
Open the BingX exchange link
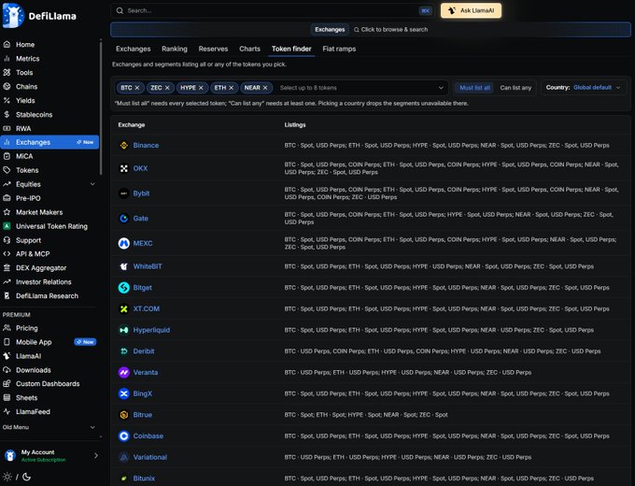[143, 393]
